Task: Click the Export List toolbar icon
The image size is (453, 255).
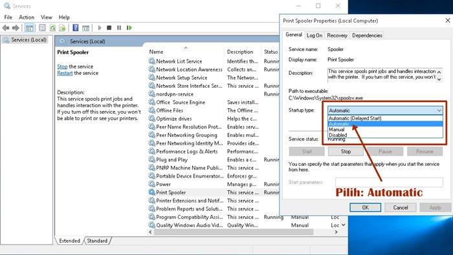Action: (62, 28)
